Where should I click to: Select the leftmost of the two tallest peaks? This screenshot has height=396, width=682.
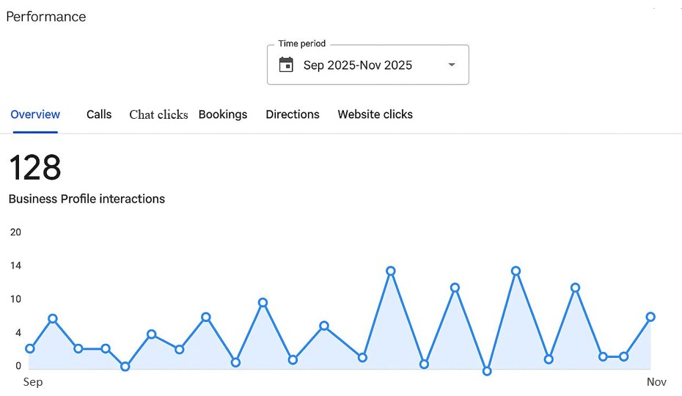point(391,271)
